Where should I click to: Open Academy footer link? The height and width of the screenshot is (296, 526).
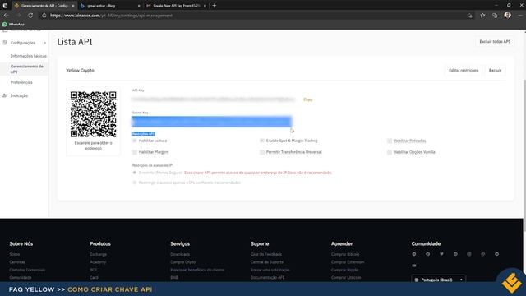pos(98,262)
